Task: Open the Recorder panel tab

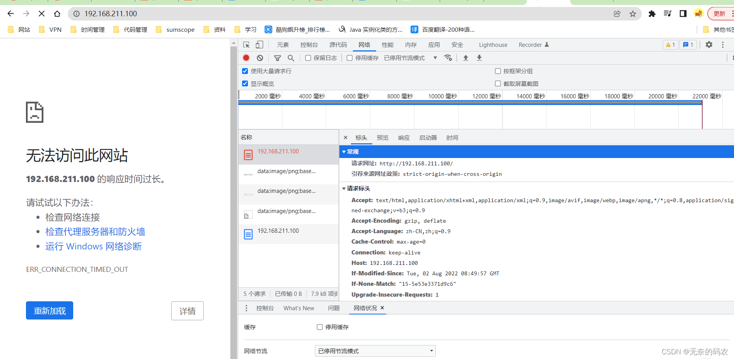Action: 533,45
